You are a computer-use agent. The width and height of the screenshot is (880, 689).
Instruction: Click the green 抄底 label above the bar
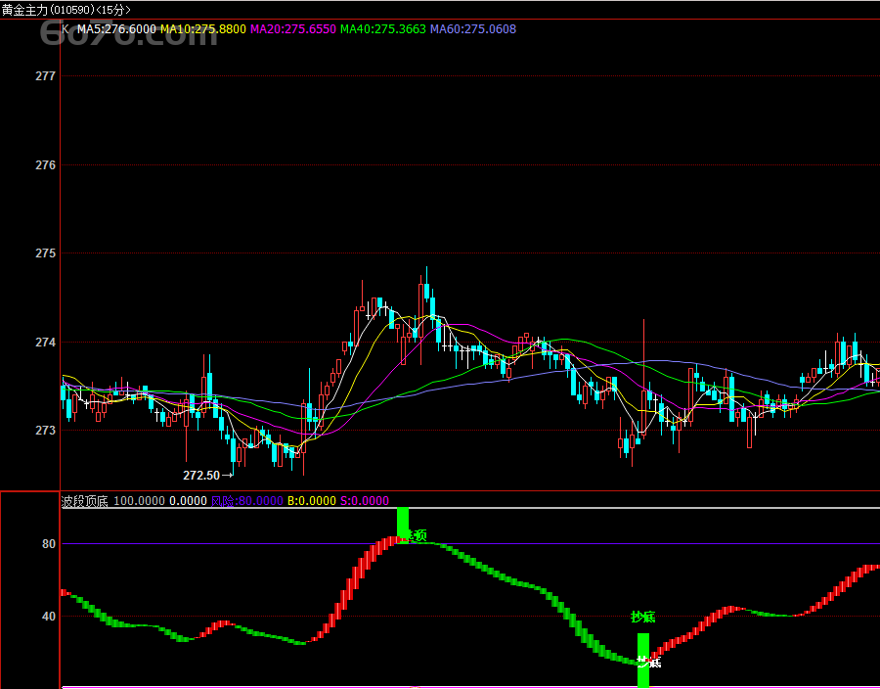tap(642, 617)
